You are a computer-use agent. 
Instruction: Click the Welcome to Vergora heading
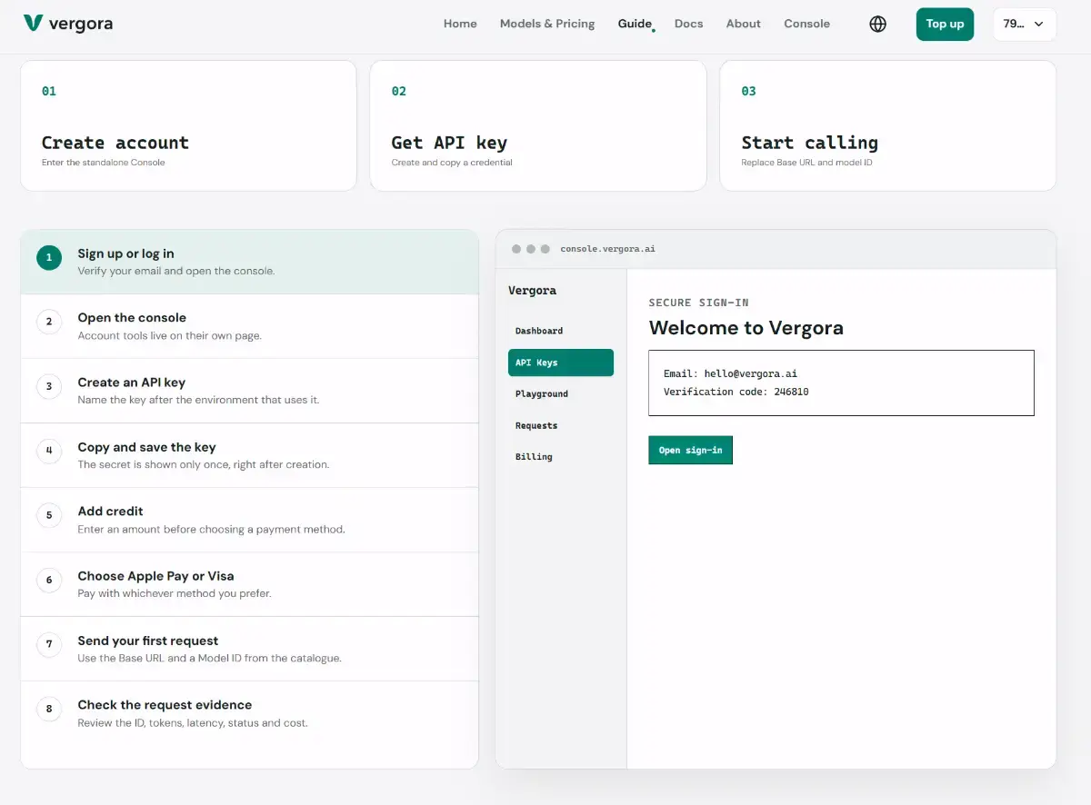(x=746, y=328)
